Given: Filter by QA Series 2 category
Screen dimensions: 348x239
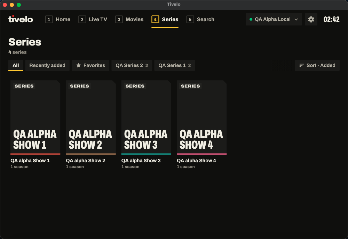Looking at the screenshot, I should click(x=132, y=65).
